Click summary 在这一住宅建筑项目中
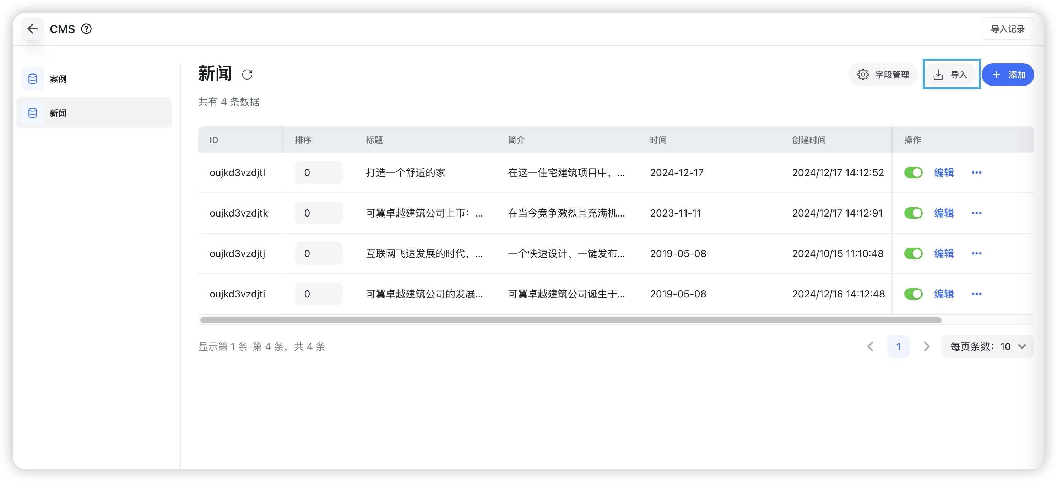 [x=566, y=172]
